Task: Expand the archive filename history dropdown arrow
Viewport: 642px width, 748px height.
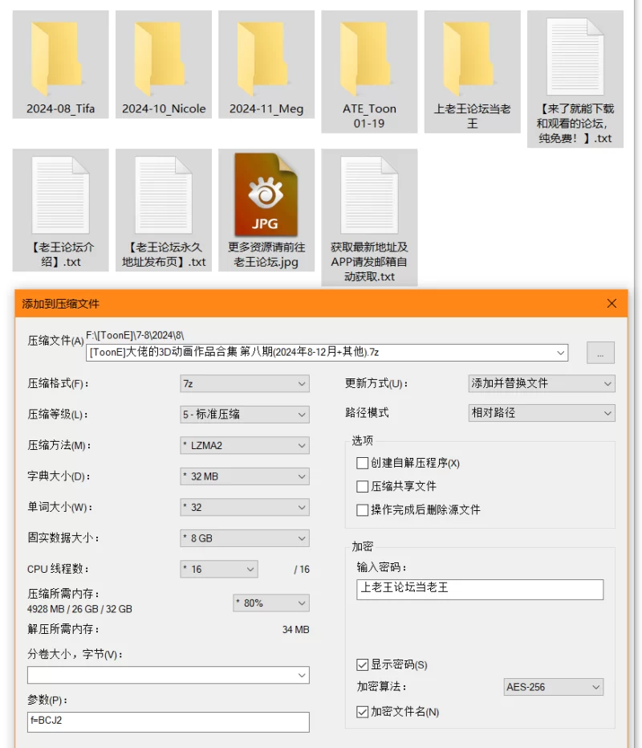Action: click(560, 353)
